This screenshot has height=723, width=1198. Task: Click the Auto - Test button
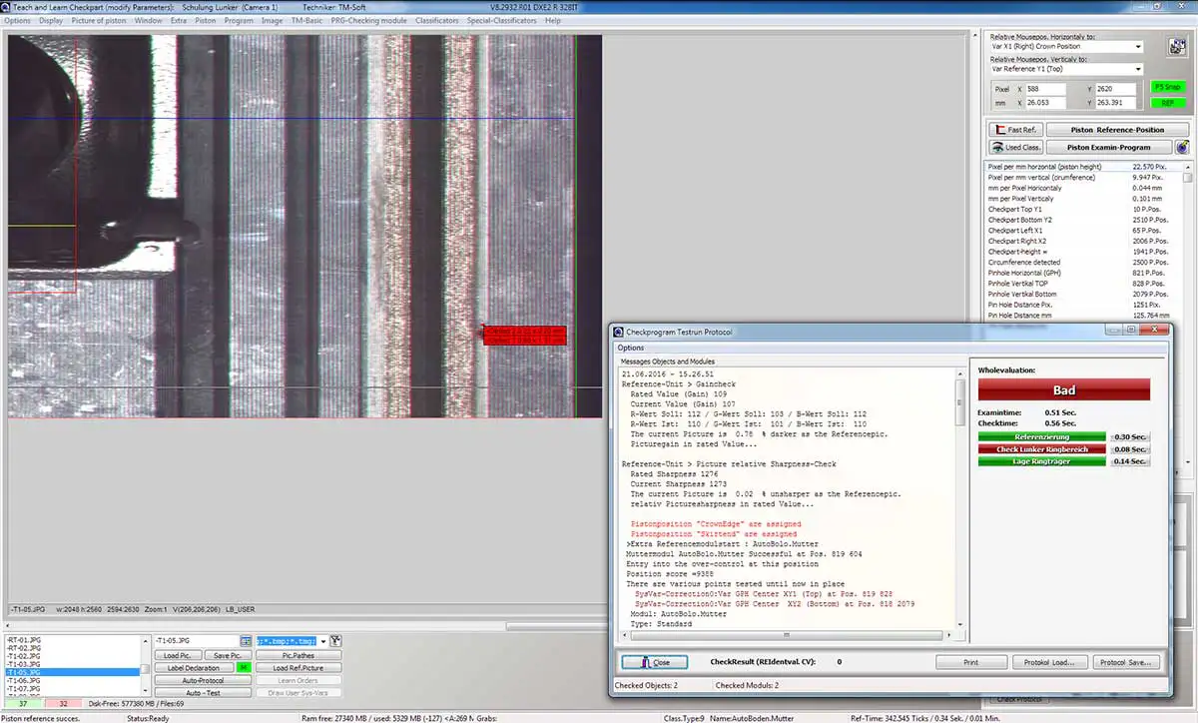tap(203, 692)
